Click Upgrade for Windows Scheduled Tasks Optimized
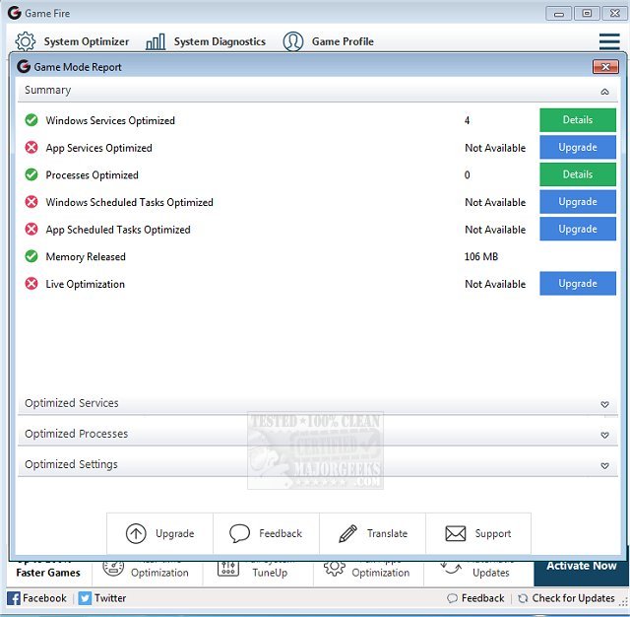This screenshot has height=617, width=630. (x=578, y=201)
